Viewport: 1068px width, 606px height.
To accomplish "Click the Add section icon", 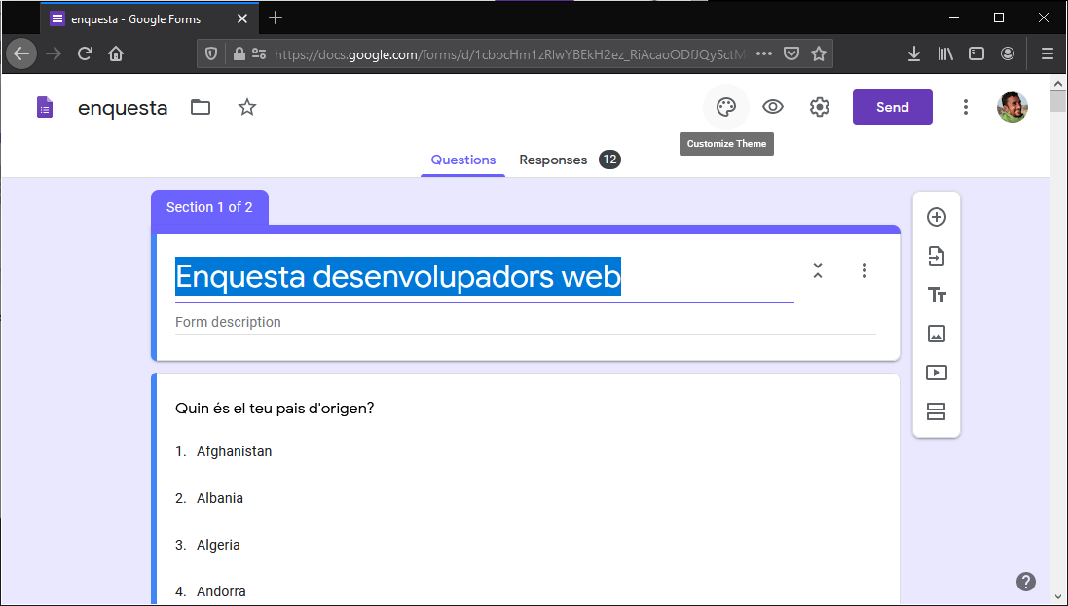I will (x=936, y=411).
